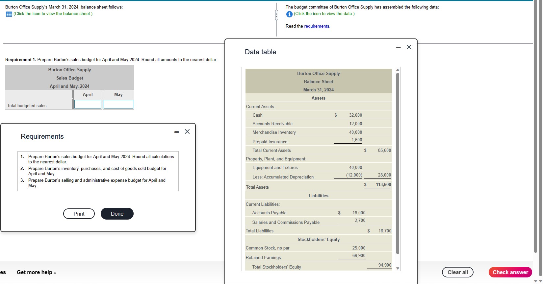
Task: Select Total Stockholders' Equity label
Action: (277, 267)
